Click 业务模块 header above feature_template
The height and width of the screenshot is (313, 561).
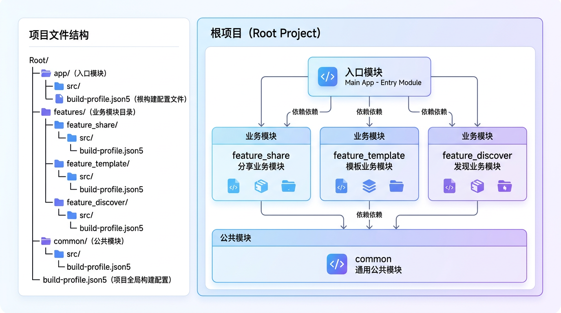coord(369,136)
